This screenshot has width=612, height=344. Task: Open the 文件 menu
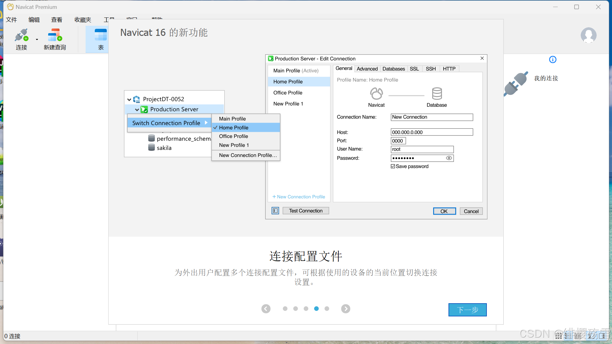11,20
